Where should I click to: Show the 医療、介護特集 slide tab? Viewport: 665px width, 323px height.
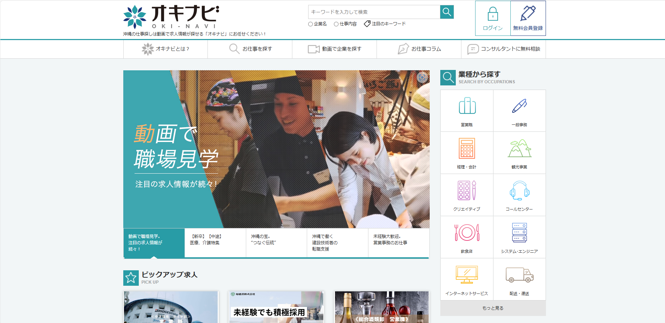pos(215,243)
